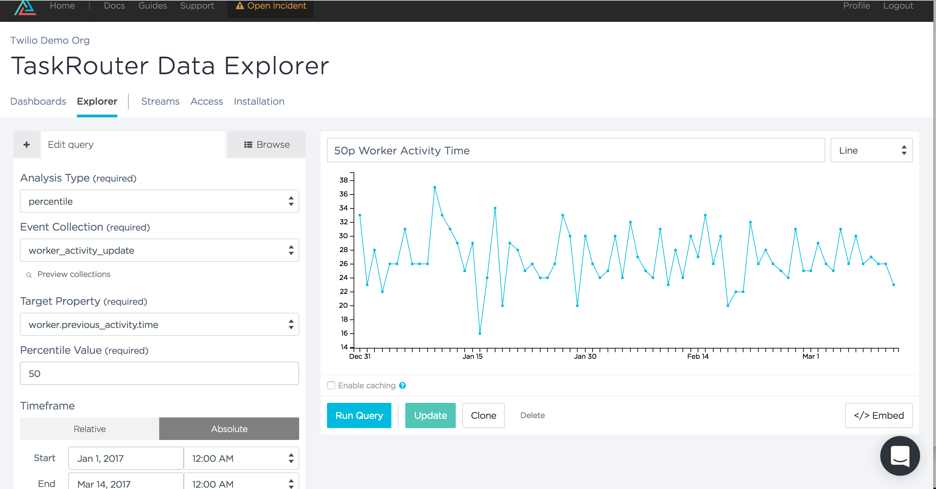Image resolution: width=936 pixels, height=489 pixels.
Task: Open the Analysis Type percentile dropdown
Action: pos(159,201)
